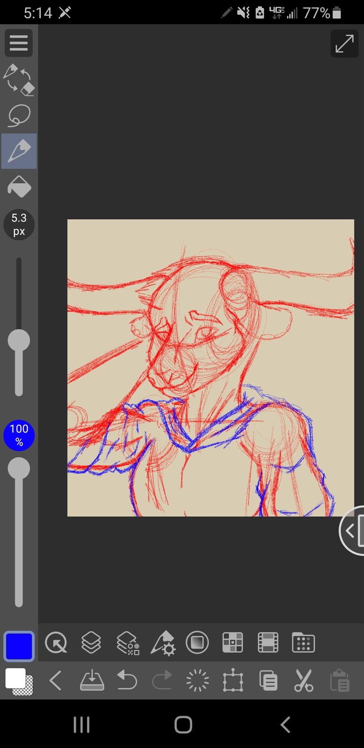Toggle fullscreen canvas view

point(344,43)
